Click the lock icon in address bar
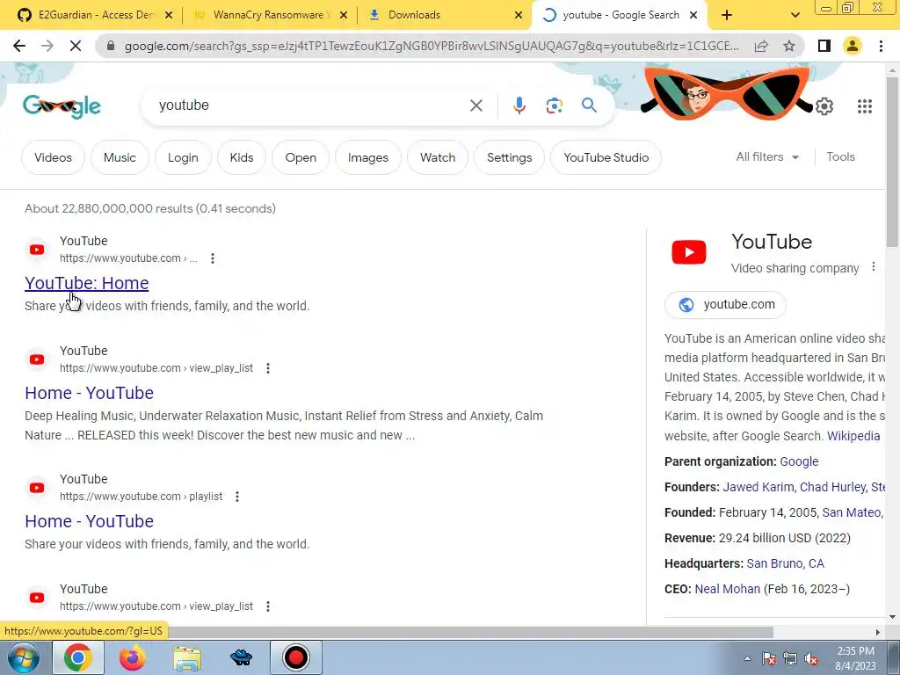This screenshot has height=675, width=900. 111,46
